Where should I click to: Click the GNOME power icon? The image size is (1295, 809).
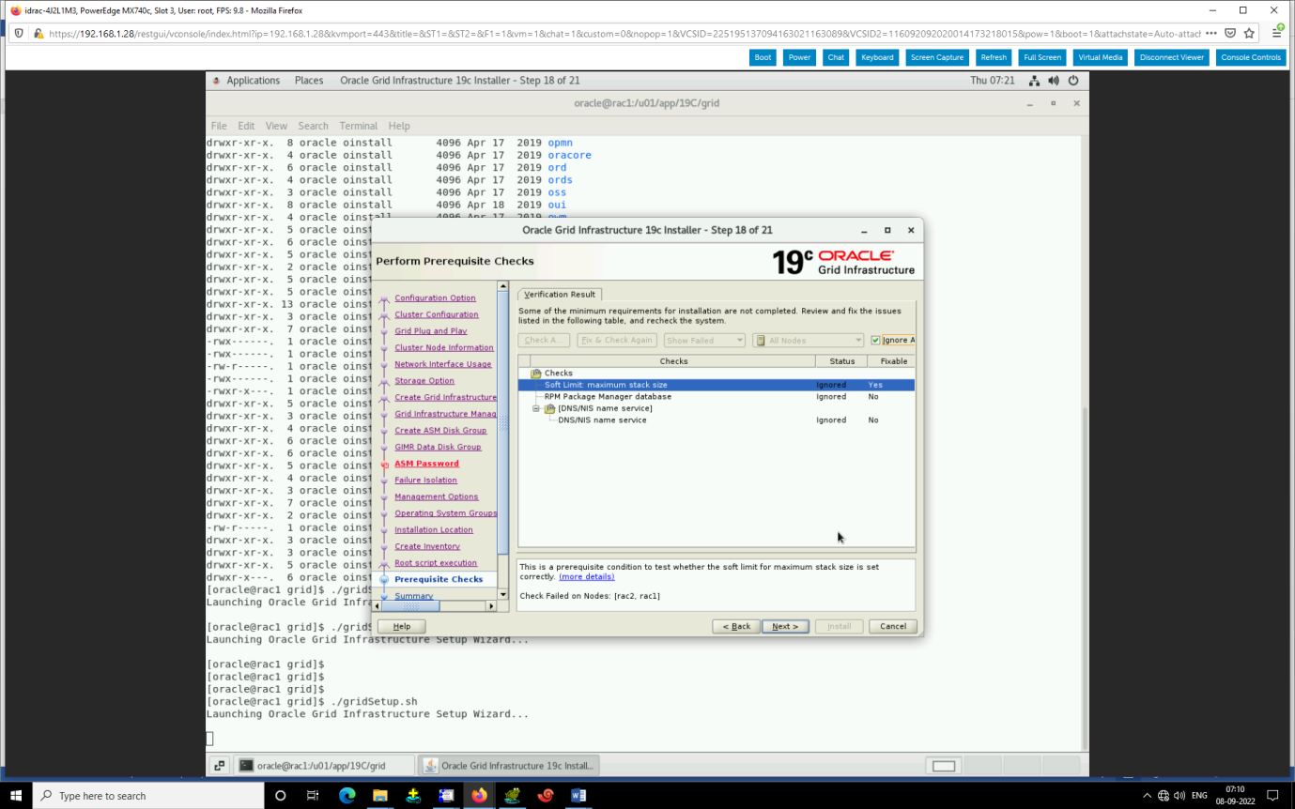pyautogui.click(x=1072, y=81)
